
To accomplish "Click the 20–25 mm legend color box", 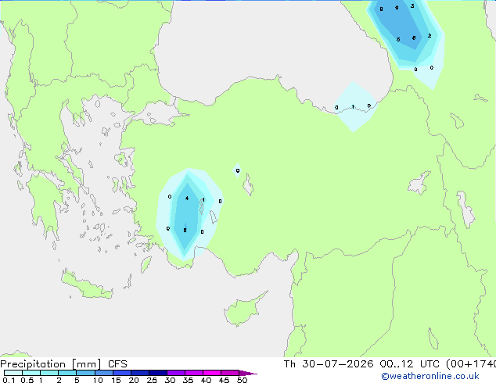I will 139,373.
